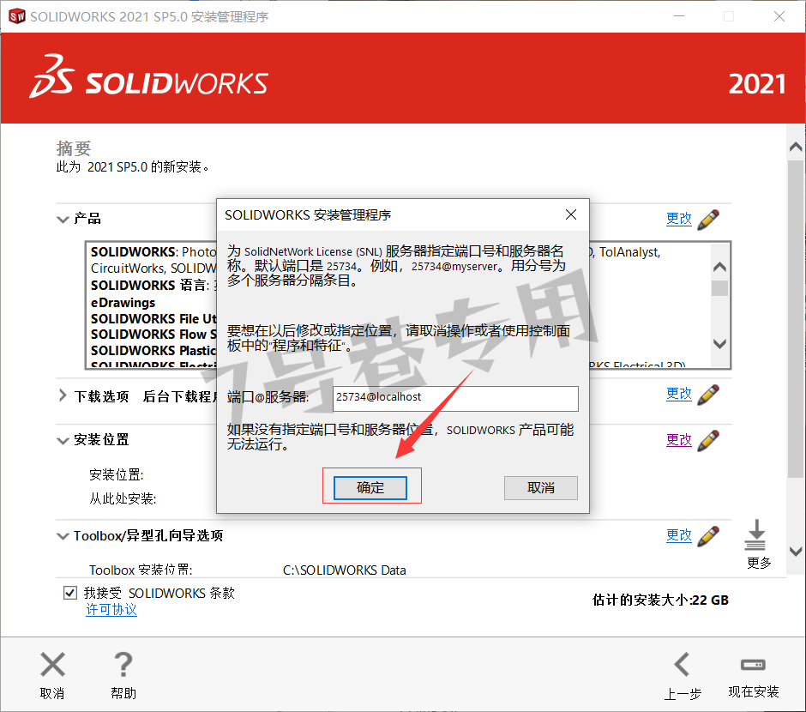
Task: Click the main page vertical scrollbar thumb
Action: coord(796,319)
